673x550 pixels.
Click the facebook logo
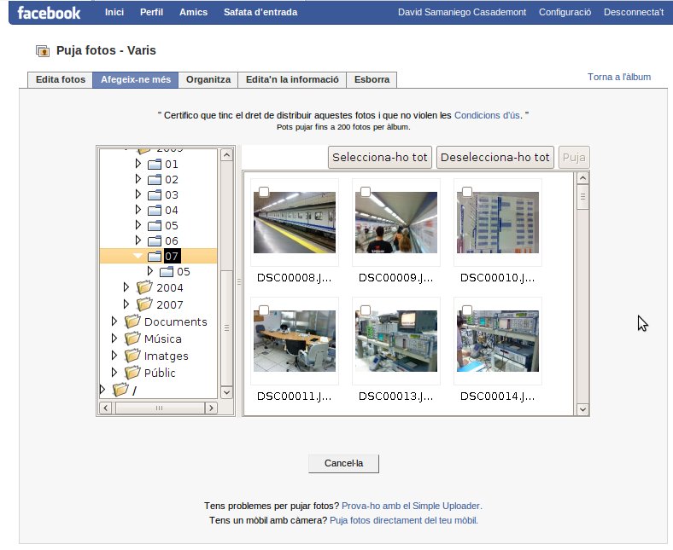[x=49, y=13]
